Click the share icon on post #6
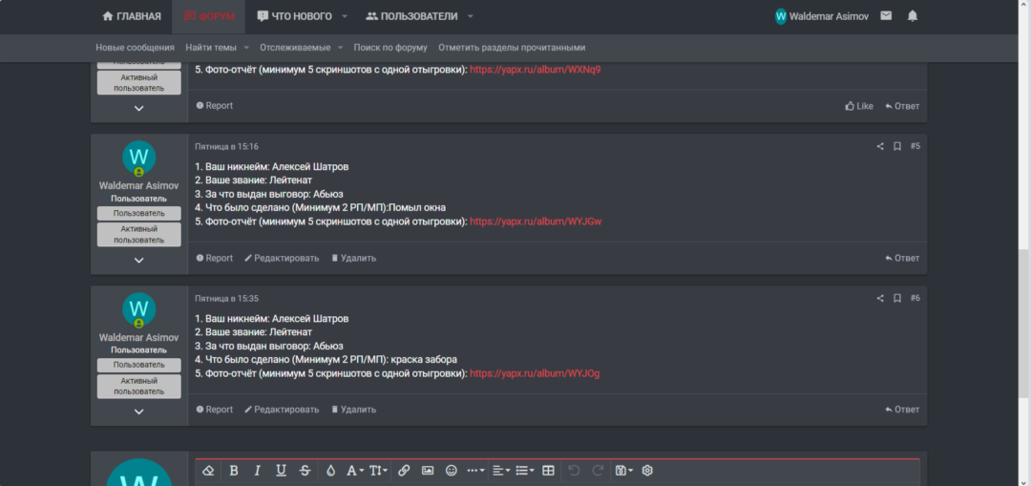The height and width of the screenshot is (486, 1031). click(880, 299)
